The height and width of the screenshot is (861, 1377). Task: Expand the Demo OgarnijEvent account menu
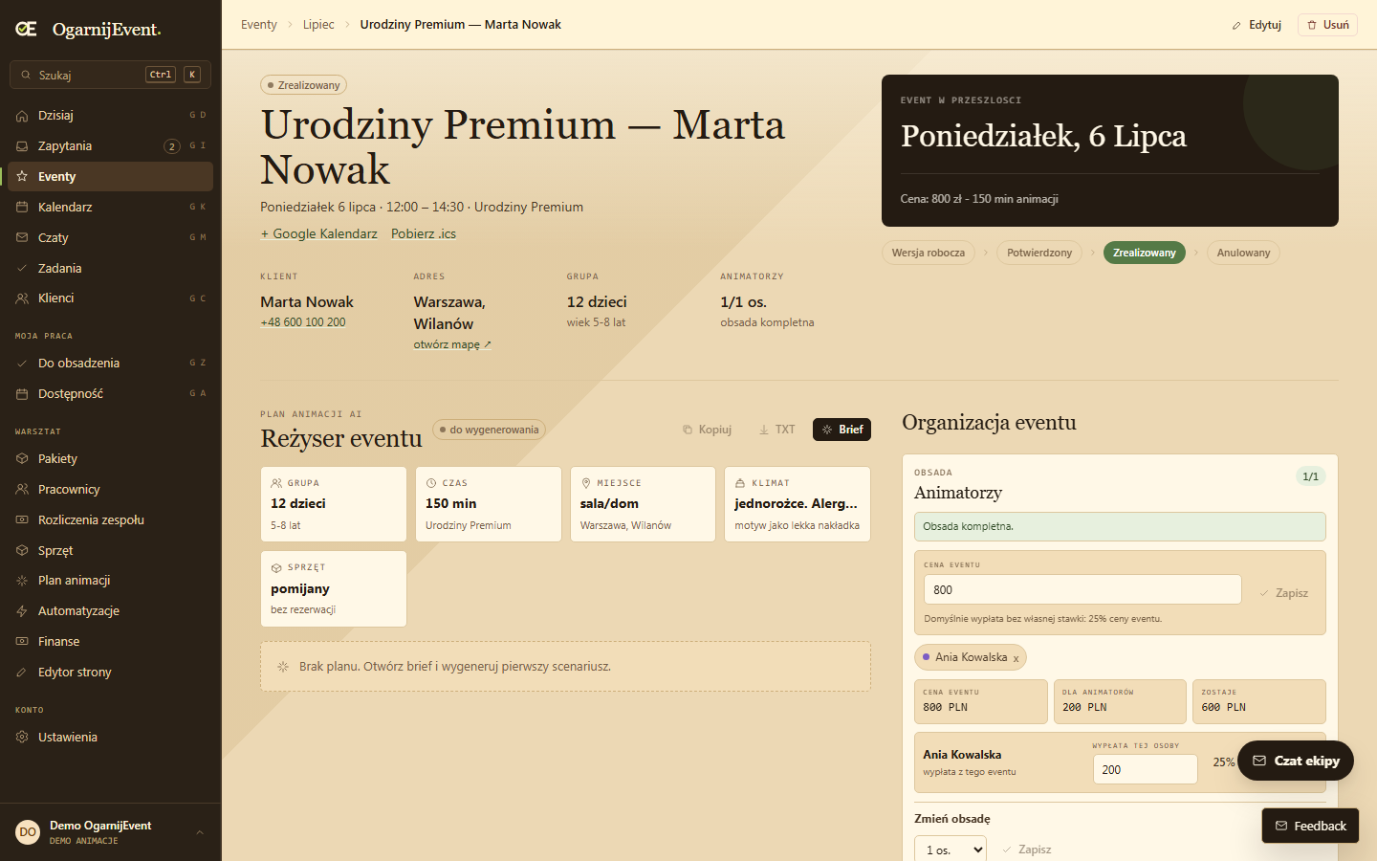tap(200, 832)
